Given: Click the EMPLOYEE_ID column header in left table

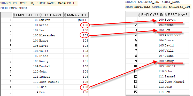Looking at the screenshot, I should click(26, 15).
